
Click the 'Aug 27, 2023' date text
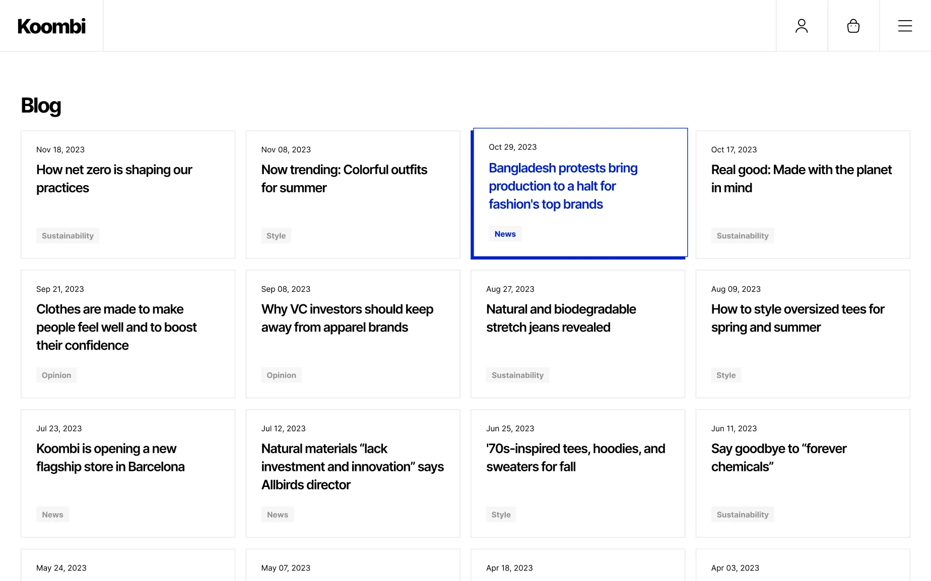point(510,289)
